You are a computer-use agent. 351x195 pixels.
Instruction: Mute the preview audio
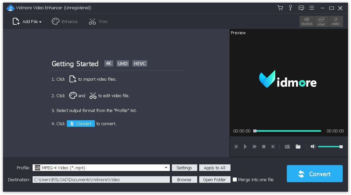coord(313,147)
